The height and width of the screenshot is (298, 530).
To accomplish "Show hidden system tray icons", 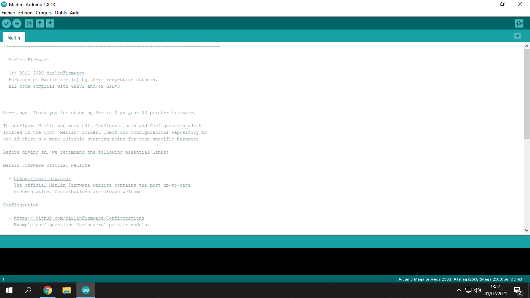I will point(459,290).
